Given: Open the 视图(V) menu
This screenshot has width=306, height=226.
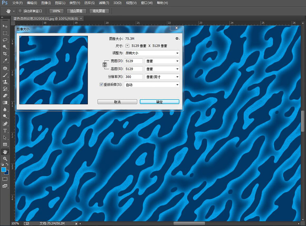Looking at the screenshot, I should click(x=131, y=3).
